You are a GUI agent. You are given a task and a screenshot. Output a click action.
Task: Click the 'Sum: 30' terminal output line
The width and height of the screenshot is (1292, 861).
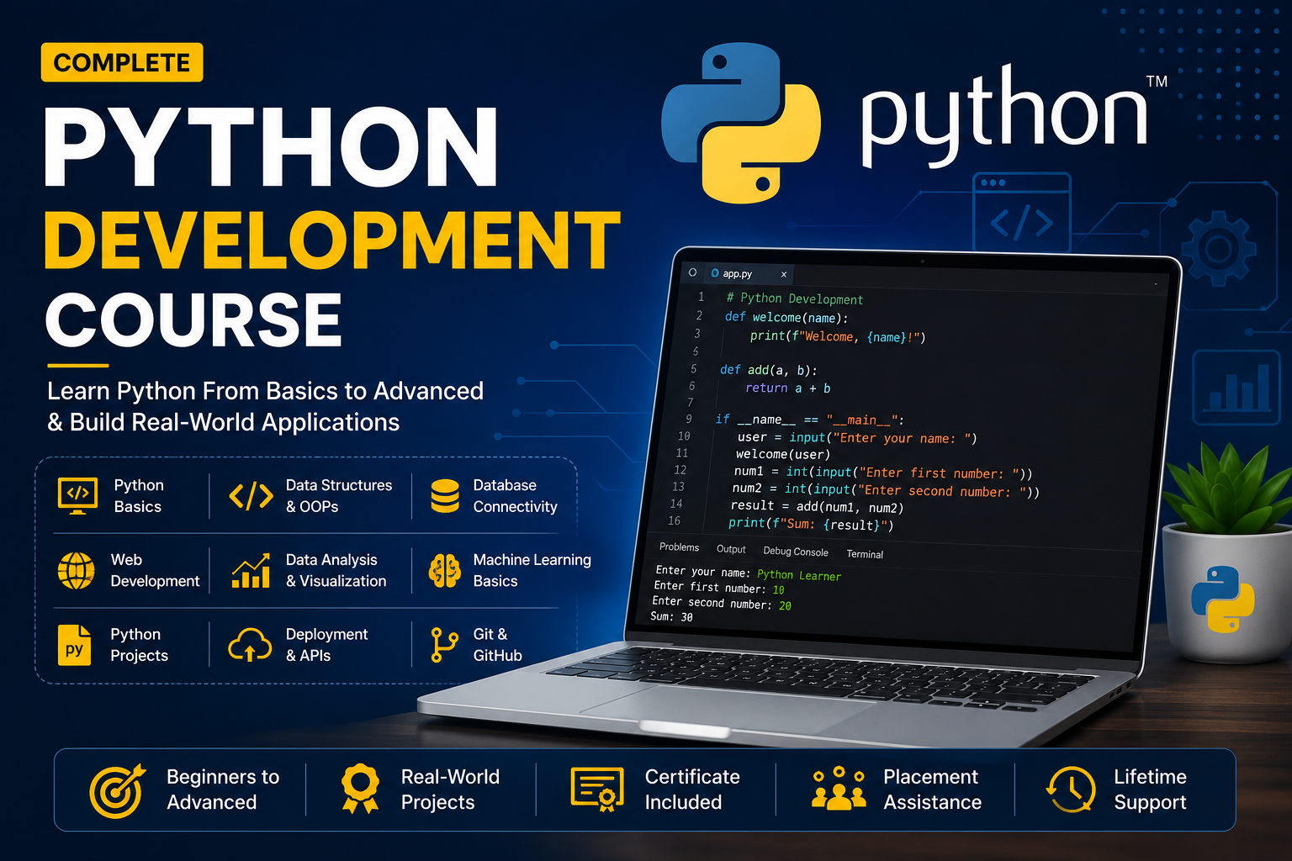(x=671, y=616)
